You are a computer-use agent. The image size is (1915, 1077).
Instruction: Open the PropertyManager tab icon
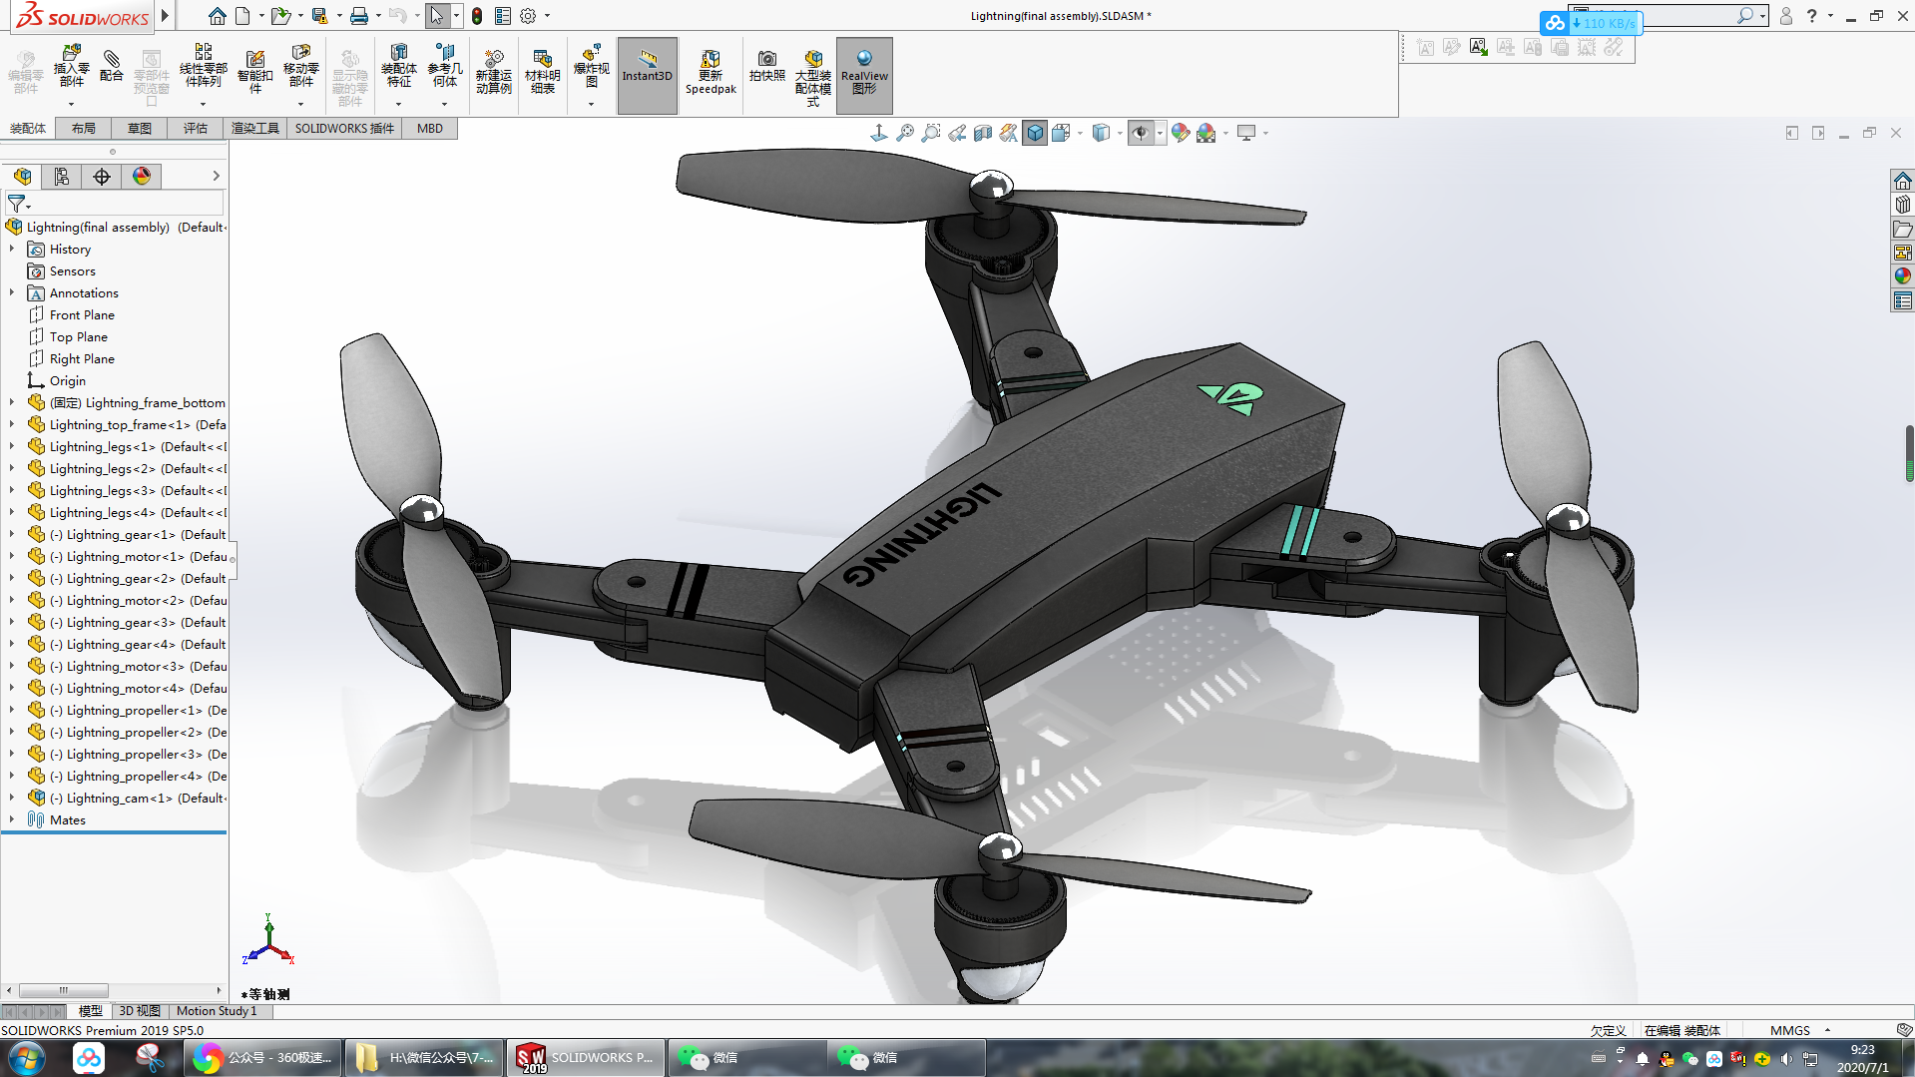coord(62,177)
